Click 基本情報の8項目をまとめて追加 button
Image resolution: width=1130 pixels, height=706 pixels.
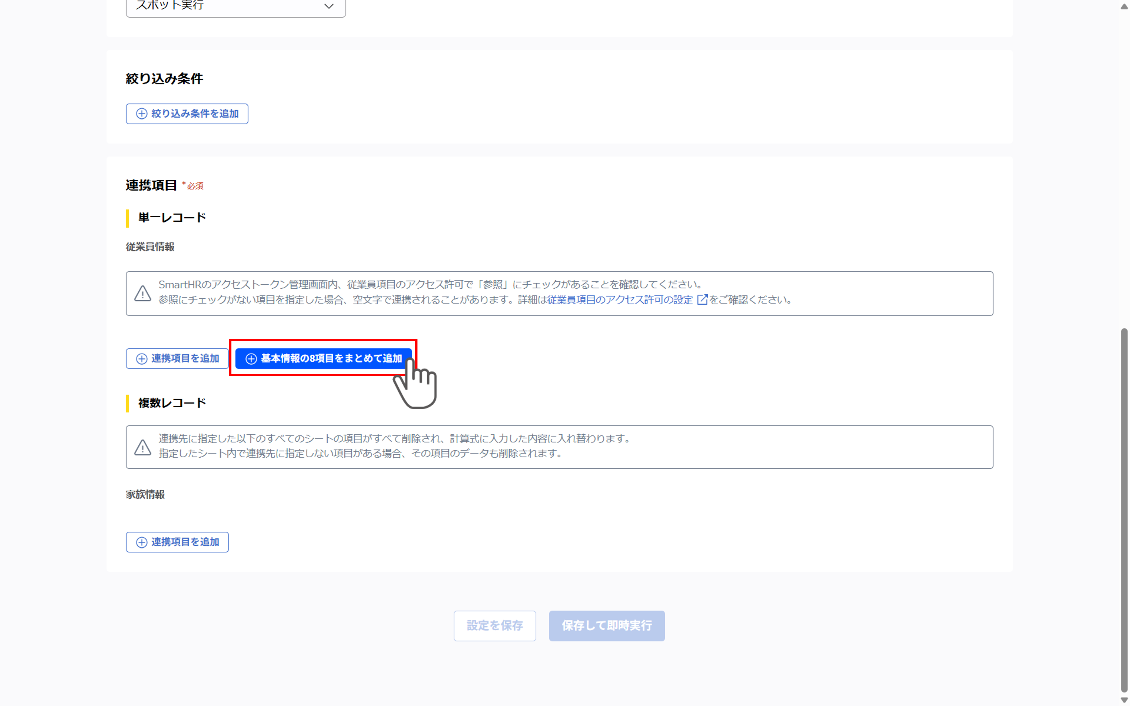(x=324, y=359)
